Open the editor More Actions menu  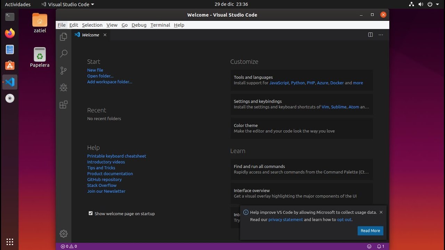coord(381,35)
